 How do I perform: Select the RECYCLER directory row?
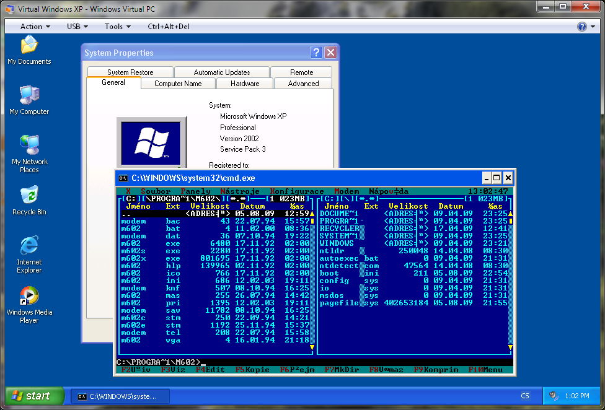coord(413,229)
